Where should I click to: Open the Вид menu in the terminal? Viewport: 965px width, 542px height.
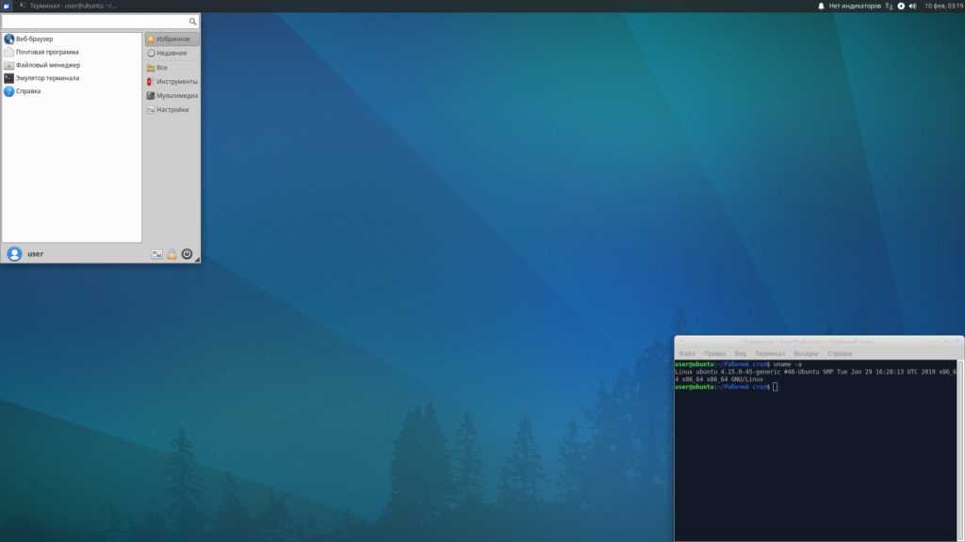pyautogui.click(x=741, y=354)
